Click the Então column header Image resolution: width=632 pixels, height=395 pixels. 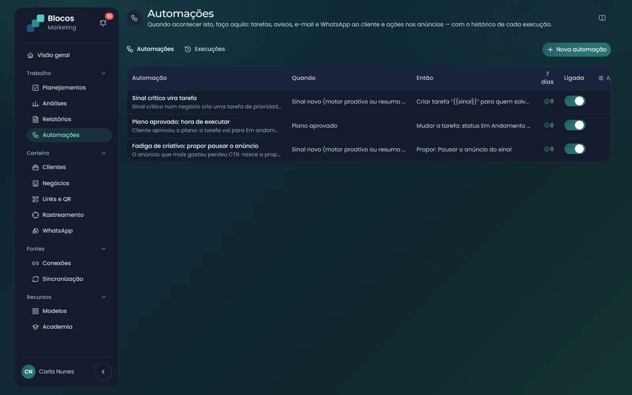click(425, 78)
